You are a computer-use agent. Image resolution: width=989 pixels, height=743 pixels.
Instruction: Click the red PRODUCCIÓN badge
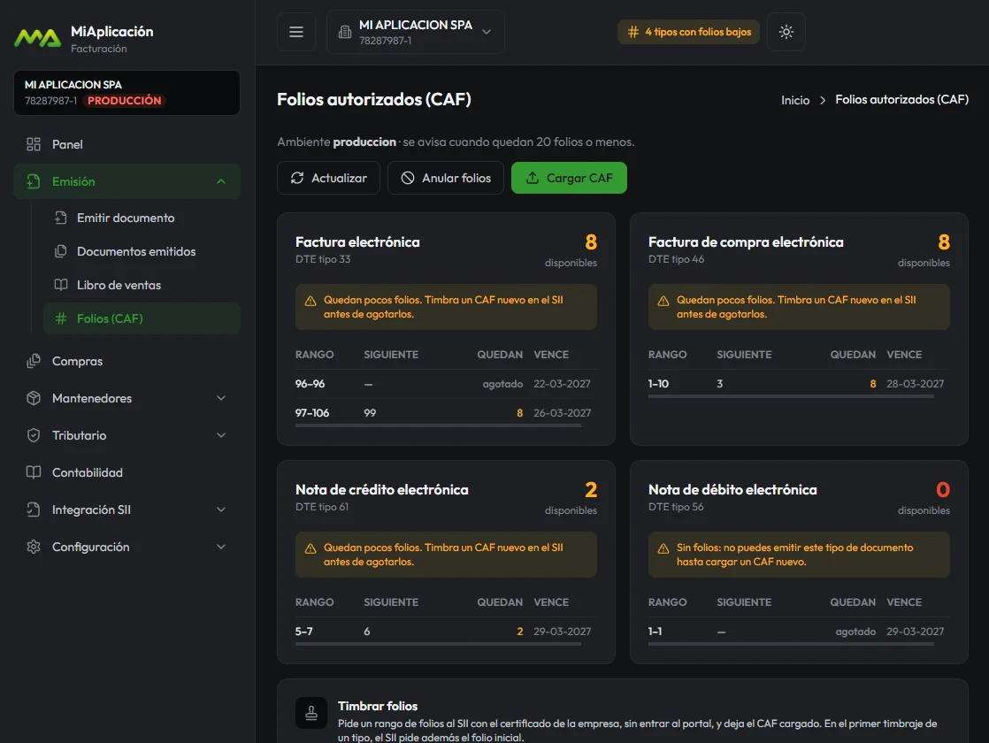pyautogui.click(x=124, y=100)
